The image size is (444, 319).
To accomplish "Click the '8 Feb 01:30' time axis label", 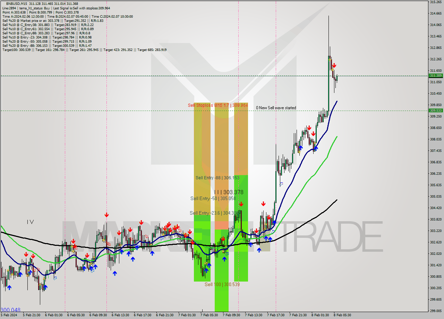I will tap(320, 315).
